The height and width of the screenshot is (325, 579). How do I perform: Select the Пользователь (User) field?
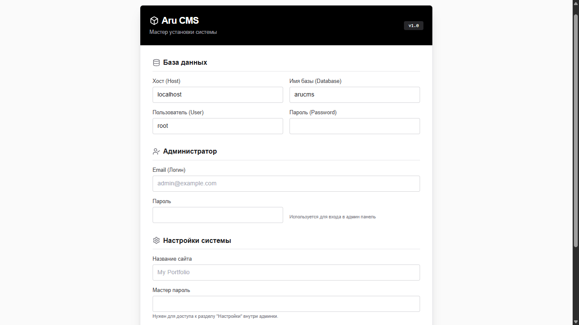(x=217, y=126)
